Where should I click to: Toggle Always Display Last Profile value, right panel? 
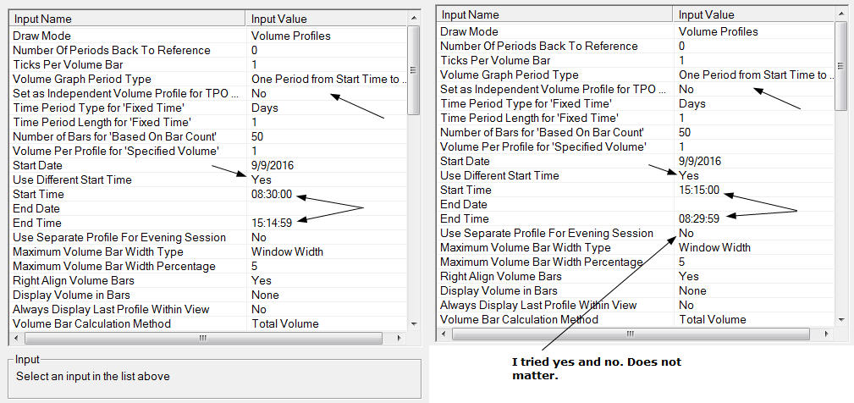pyautogui.click(x=686, y=305)
